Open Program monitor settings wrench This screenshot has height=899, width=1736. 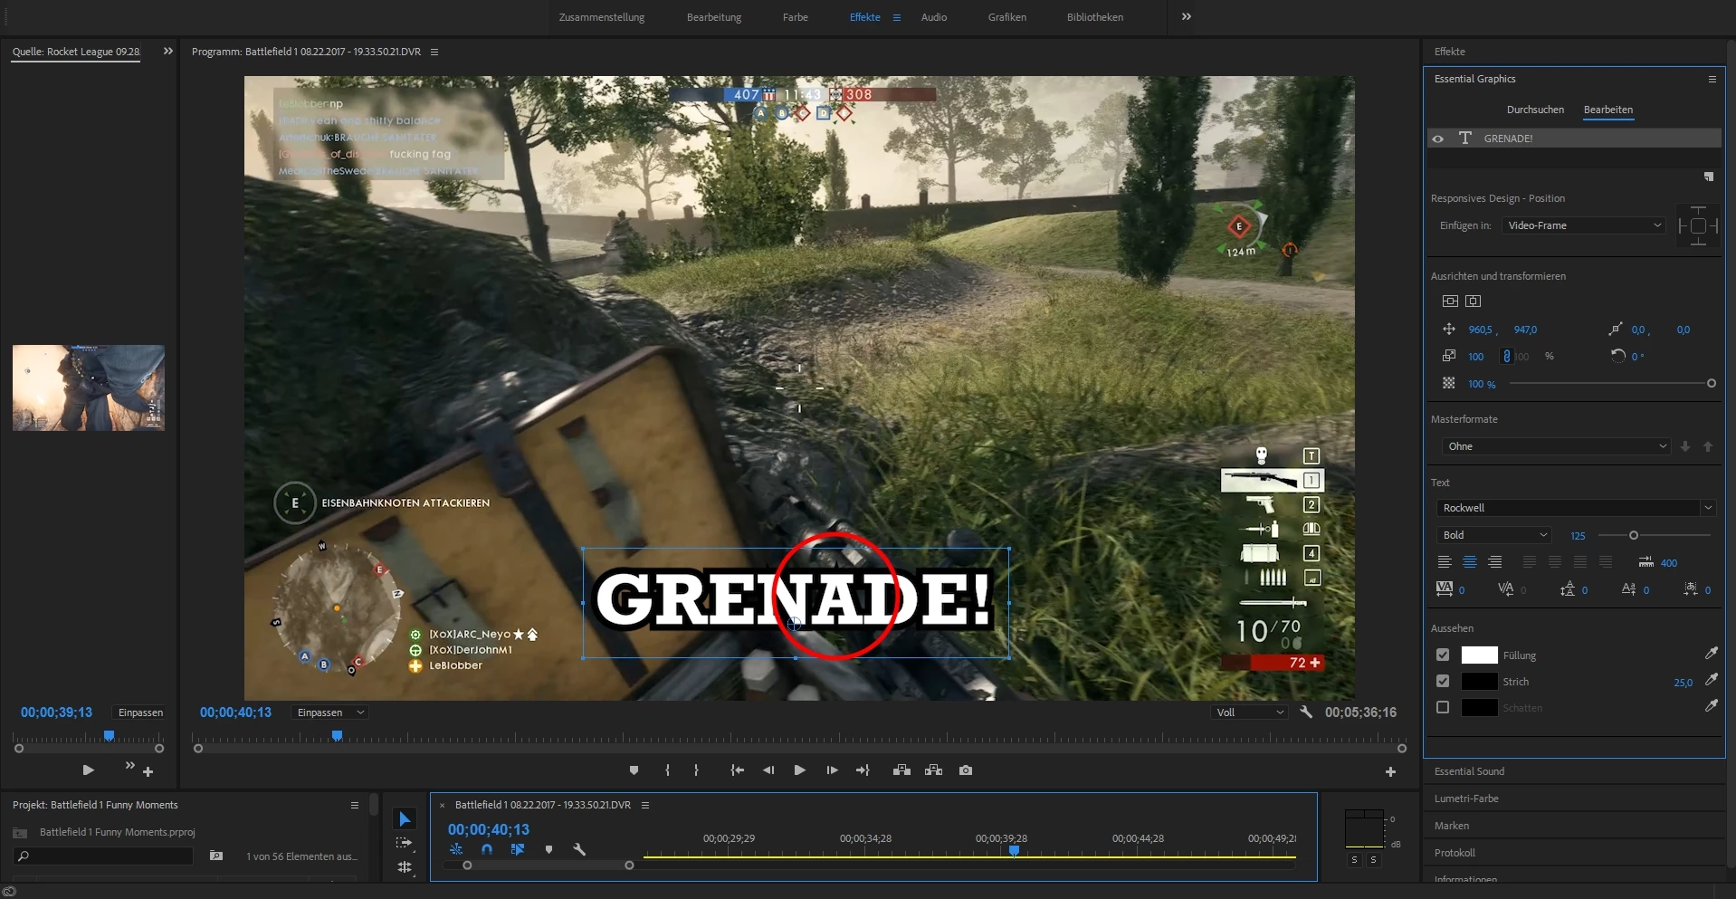[1306, 713]
